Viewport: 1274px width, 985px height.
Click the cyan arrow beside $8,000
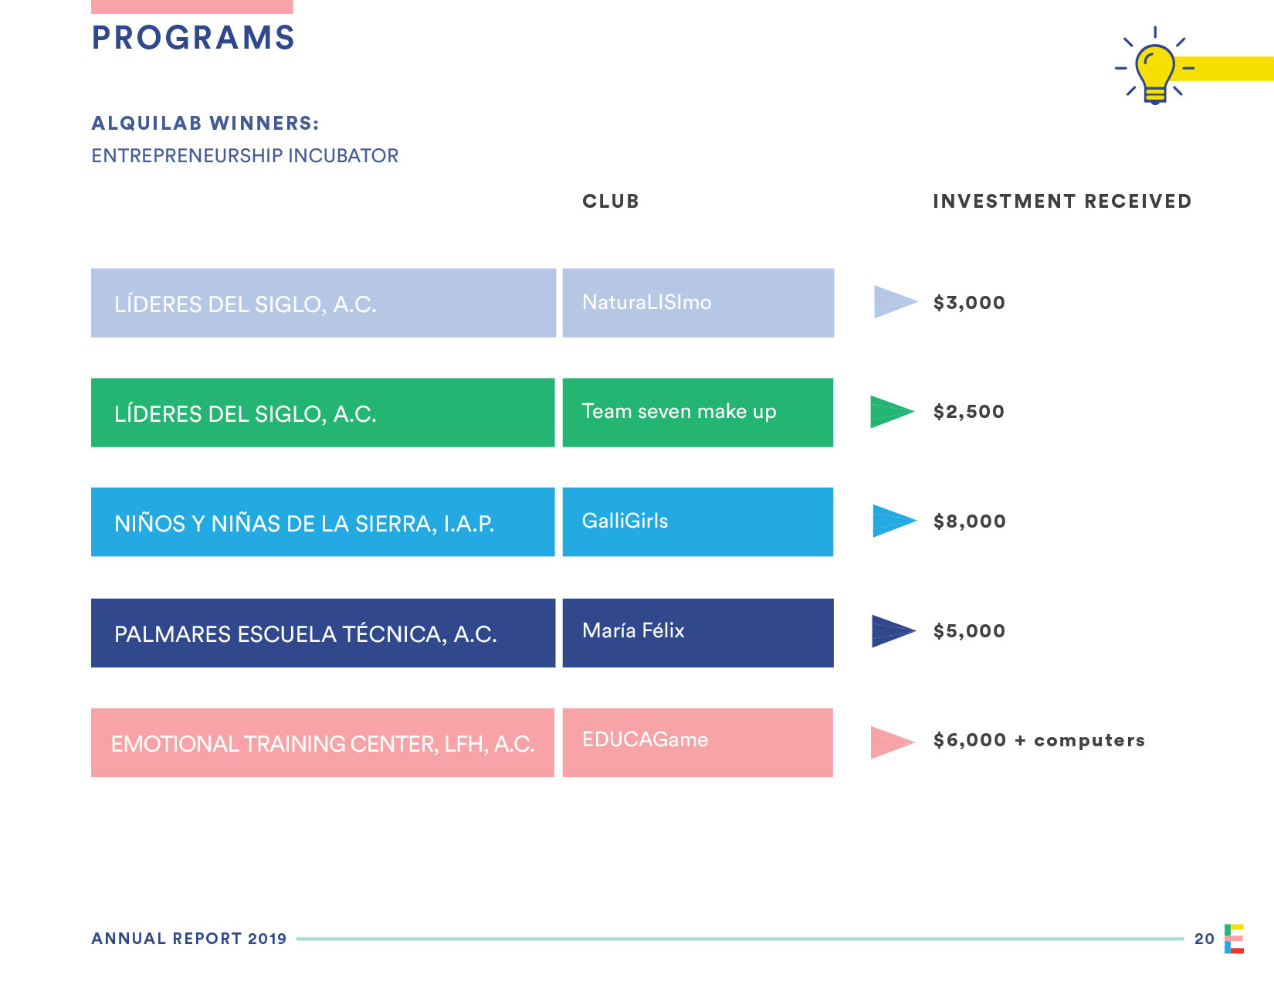coord(893,521)
